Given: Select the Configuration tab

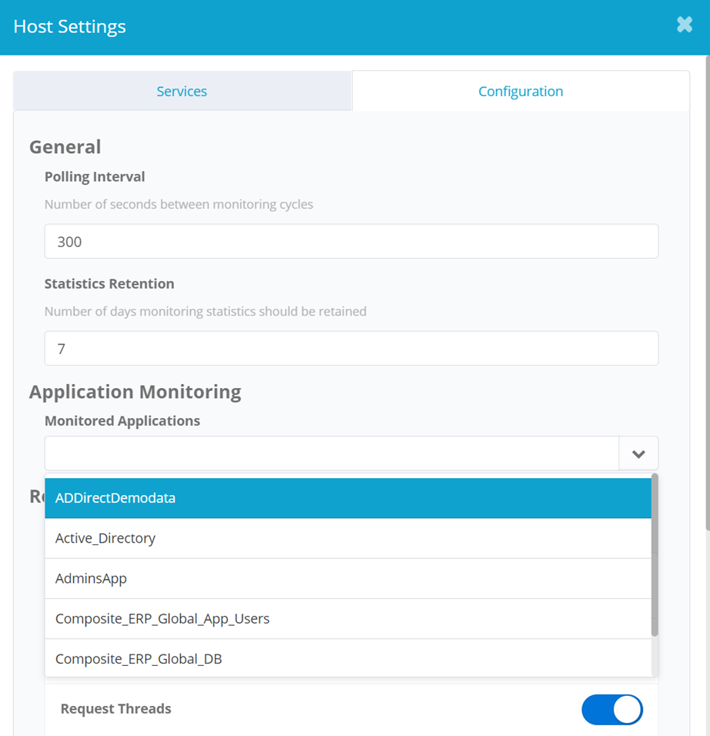Looking at the screenshot, I should (x=521, y=92).
